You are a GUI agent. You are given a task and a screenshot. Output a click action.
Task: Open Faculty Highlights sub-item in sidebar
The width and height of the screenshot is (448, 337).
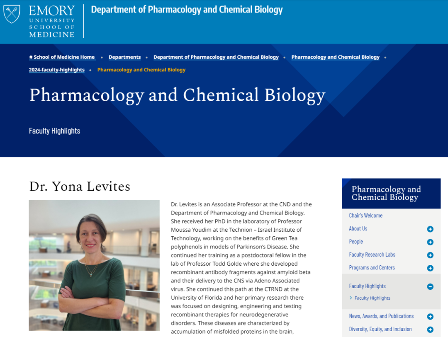(372, 298)
